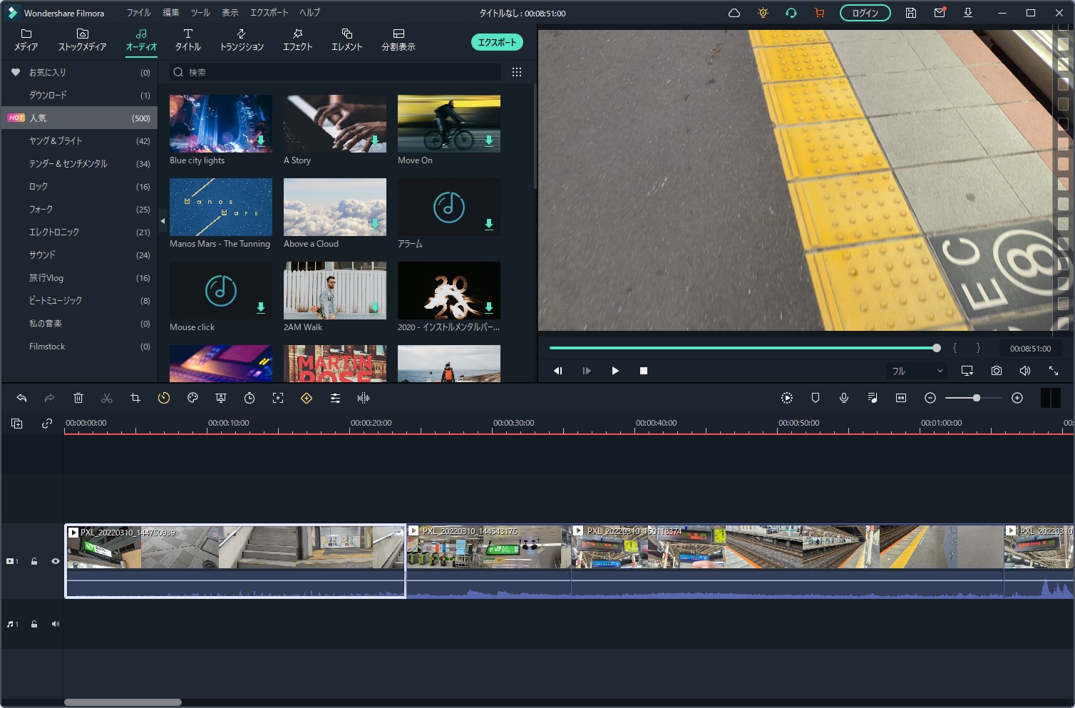Toggle lock on video track 1
The width and height of the screenshot is (1075, 708).
[34, 561]
